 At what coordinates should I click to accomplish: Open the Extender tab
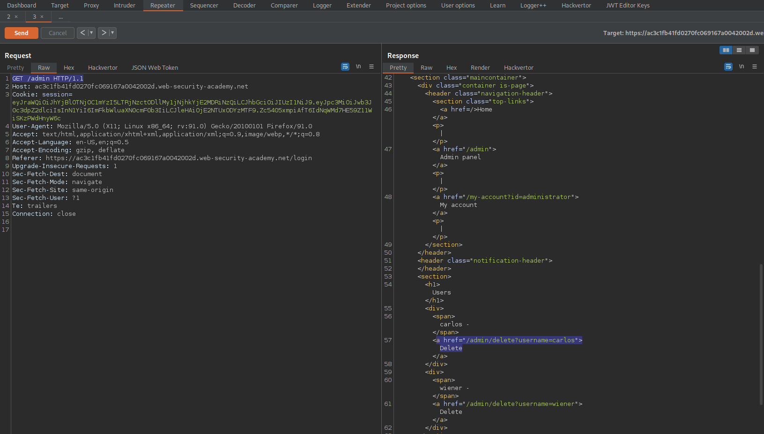coord(359,6)
